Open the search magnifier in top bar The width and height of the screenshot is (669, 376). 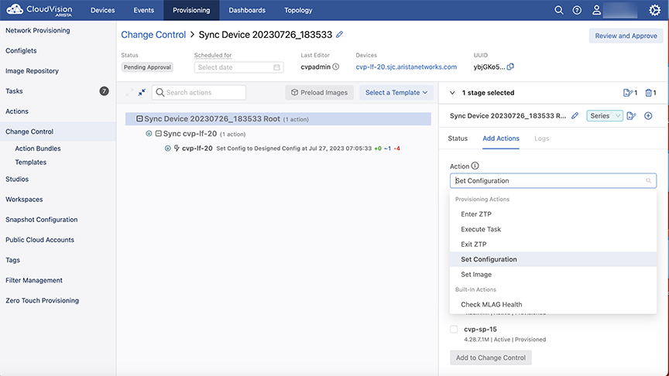click(558, 10)
